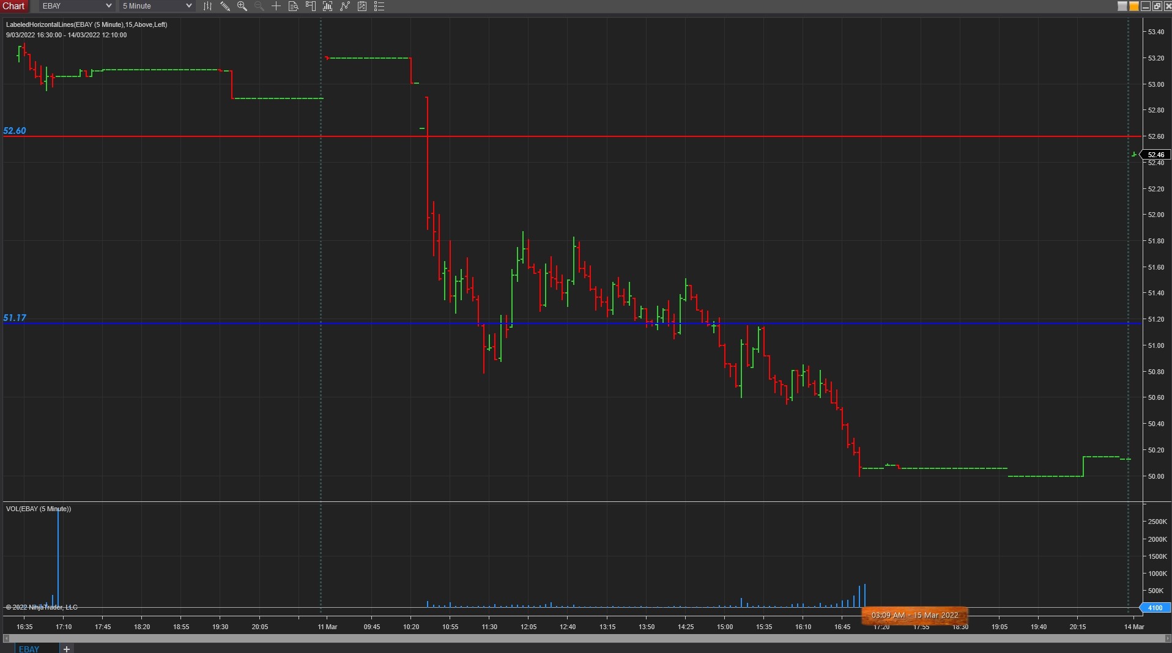Image resolution: width=1172 pixels, height=653 pixels.
Task: Click the Chart window title
Action: tap(13, 6)
